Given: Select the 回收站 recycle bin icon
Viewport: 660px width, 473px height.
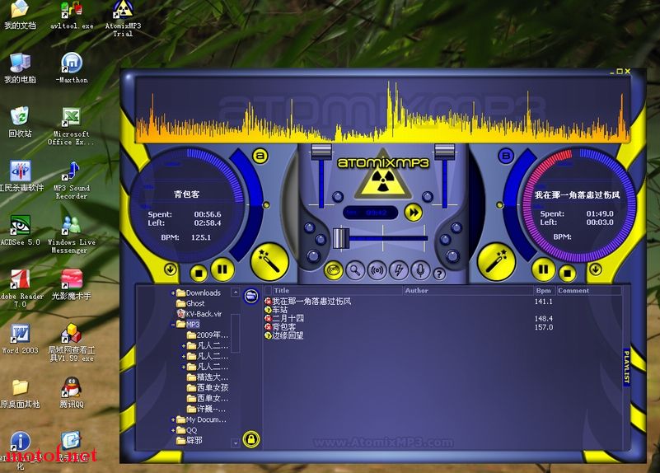Looking at the screenshot, I should click(20, 122).
